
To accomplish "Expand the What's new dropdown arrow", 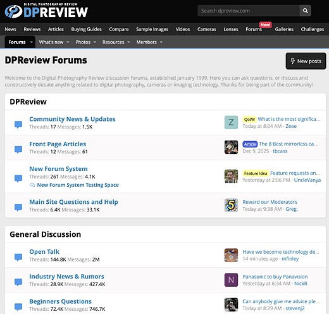I will 68,42.
